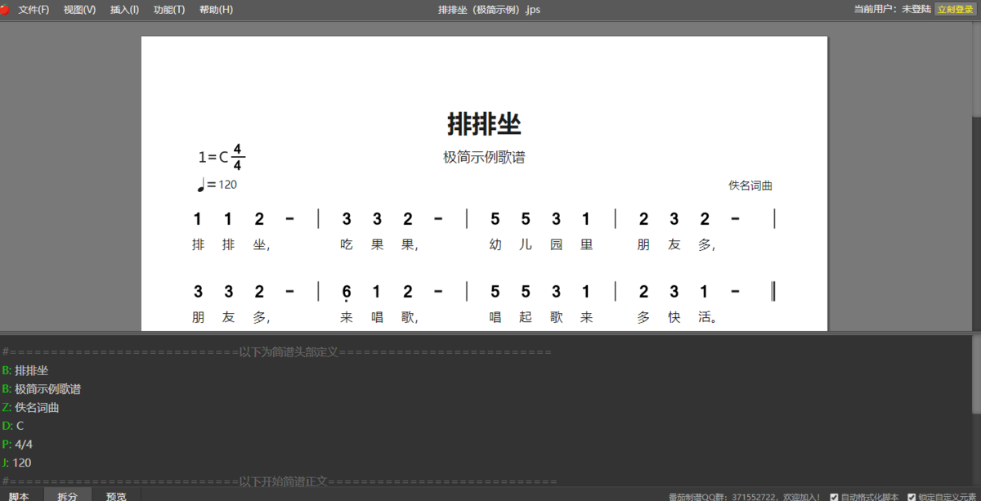
Task: Click the script line 'B: 排排坐'
Action: [x=25, y=370]
